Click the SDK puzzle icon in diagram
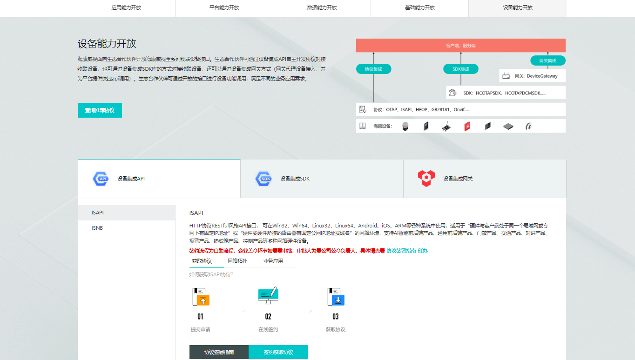The width and height of the screenshot is (635, 360). point(453,93)
